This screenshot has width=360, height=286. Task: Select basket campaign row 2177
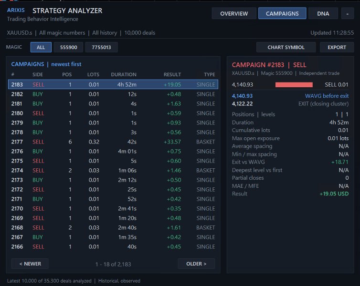click(x=113, y=142)
